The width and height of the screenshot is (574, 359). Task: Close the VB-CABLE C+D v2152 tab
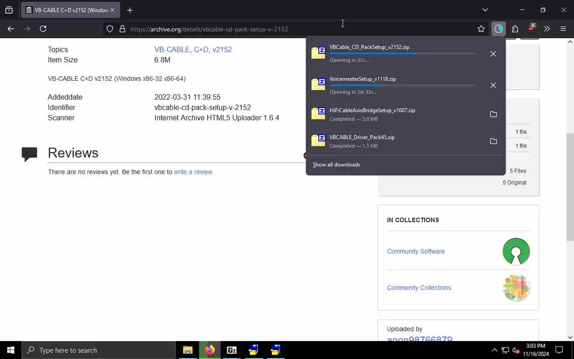[x=113, y=10]
